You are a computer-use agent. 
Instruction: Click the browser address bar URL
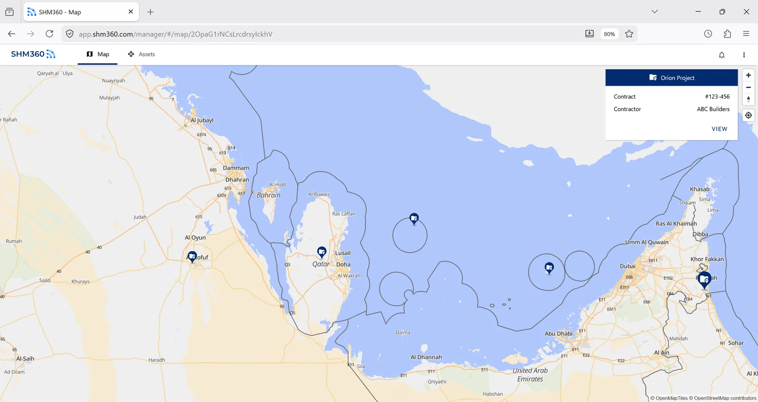pyautogui.click(x=175, y=34)
